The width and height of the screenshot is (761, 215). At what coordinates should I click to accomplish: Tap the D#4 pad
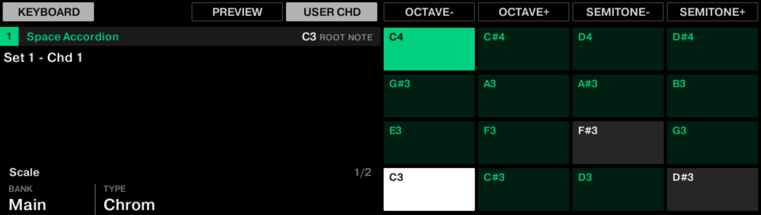712,49
